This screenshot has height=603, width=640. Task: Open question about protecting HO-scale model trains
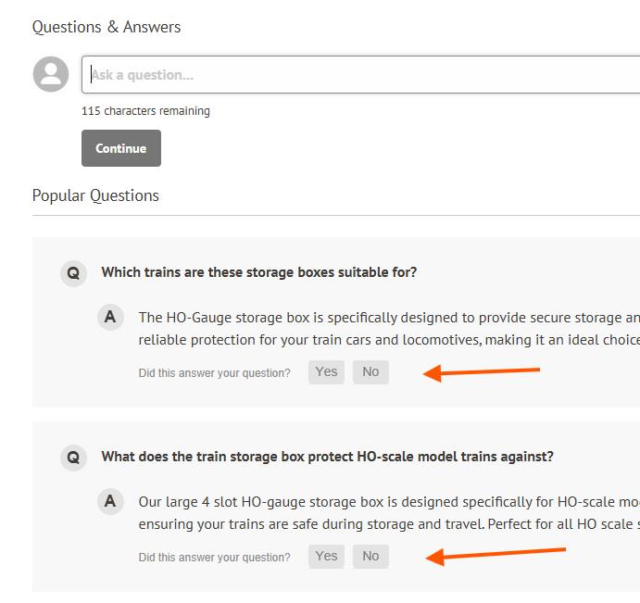[x=327, y=457]
